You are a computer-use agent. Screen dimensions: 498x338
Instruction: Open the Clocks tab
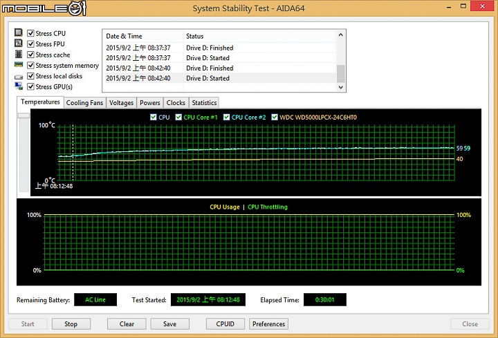176,103
